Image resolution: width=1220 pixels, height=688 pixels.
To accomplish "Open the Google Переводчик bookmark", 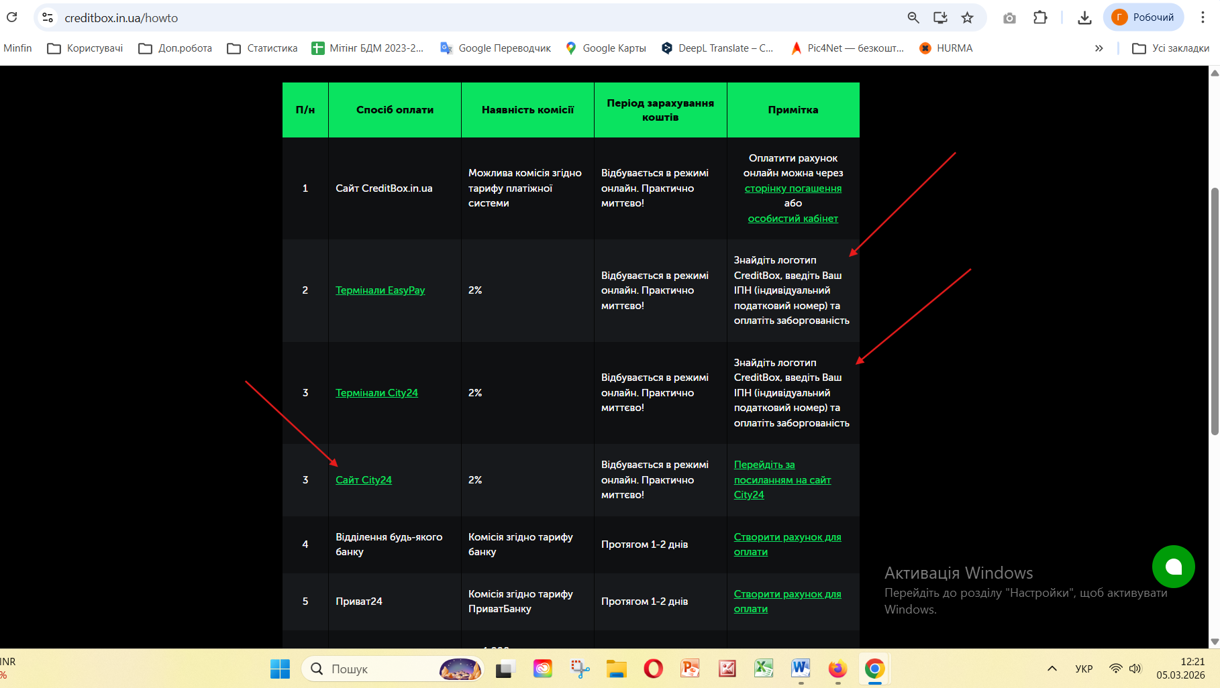I will (x=495, y=48).
